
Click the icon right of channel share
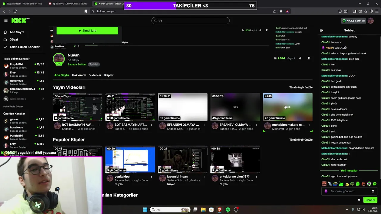tap(309, 58)
